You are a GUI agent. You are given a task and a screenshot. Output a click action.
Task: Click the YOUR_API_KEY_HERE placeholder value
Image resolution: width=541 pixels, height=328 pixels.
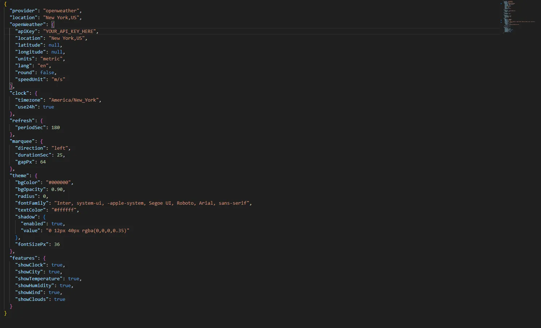click(70, 31)
